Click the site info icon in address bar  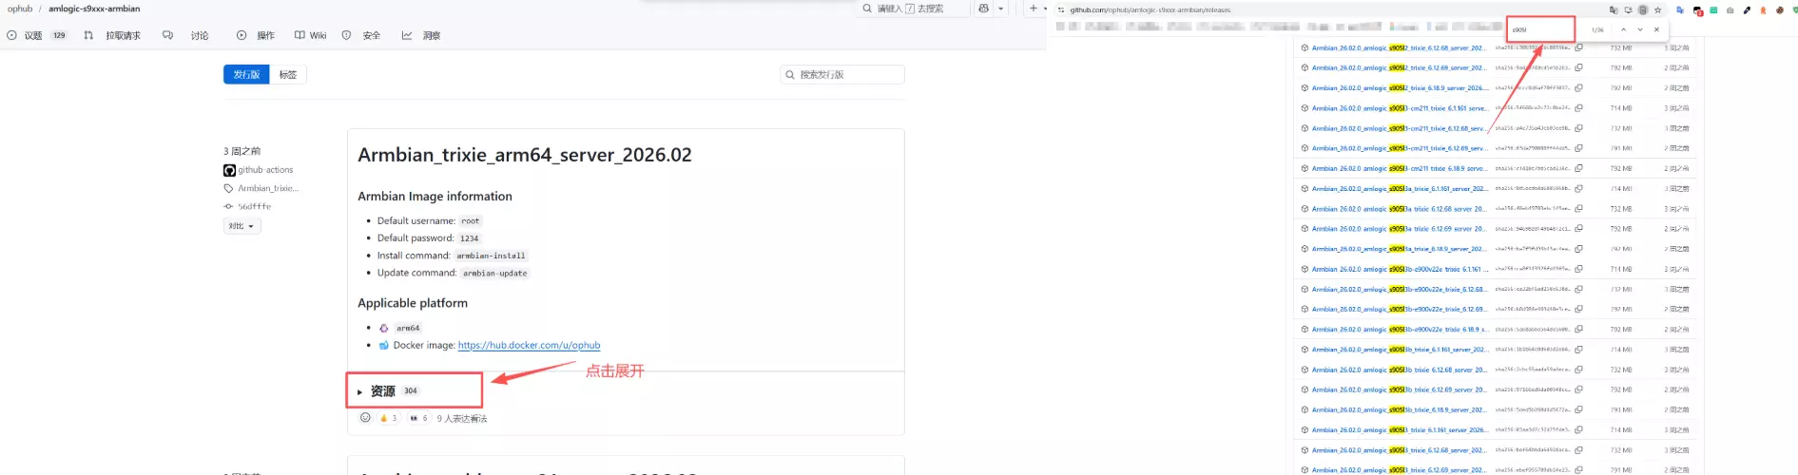[x=1061, y=9]
